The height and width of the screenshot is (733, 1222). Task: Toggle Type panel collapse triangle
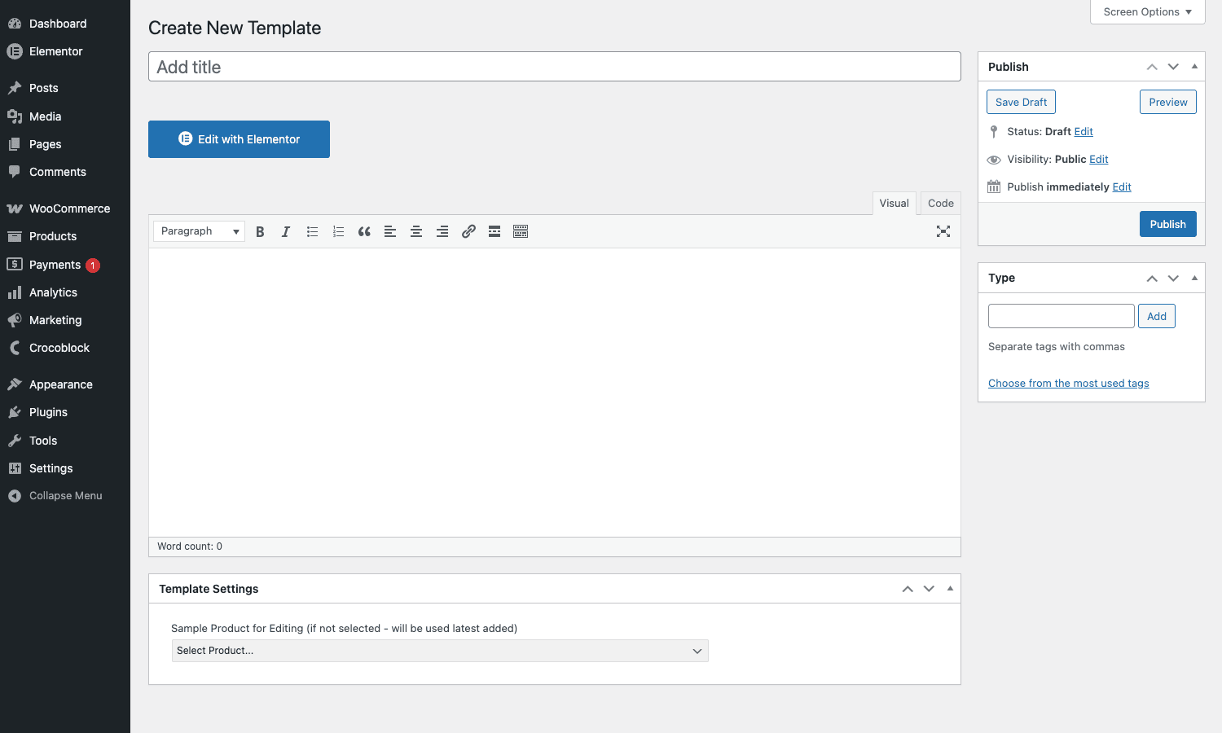click(1194, 278)
